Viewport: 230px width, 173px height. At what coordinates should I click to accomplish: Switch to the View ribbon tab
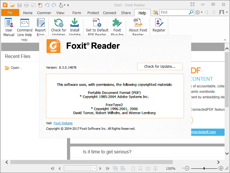(60, 13)
